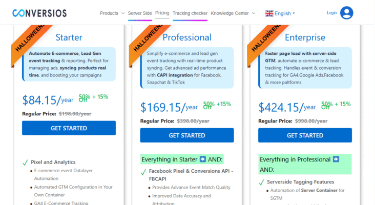Screen dimensions: 375x205
Task: Click the checkmark beside Serverside Tagging Features
Action: pyautogui.click(x=261, y=182)
